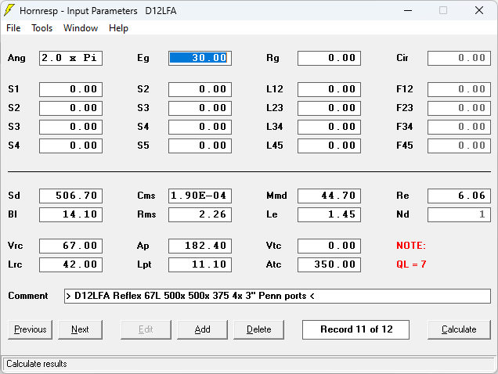Click the S1 input field

coord(70,89)
